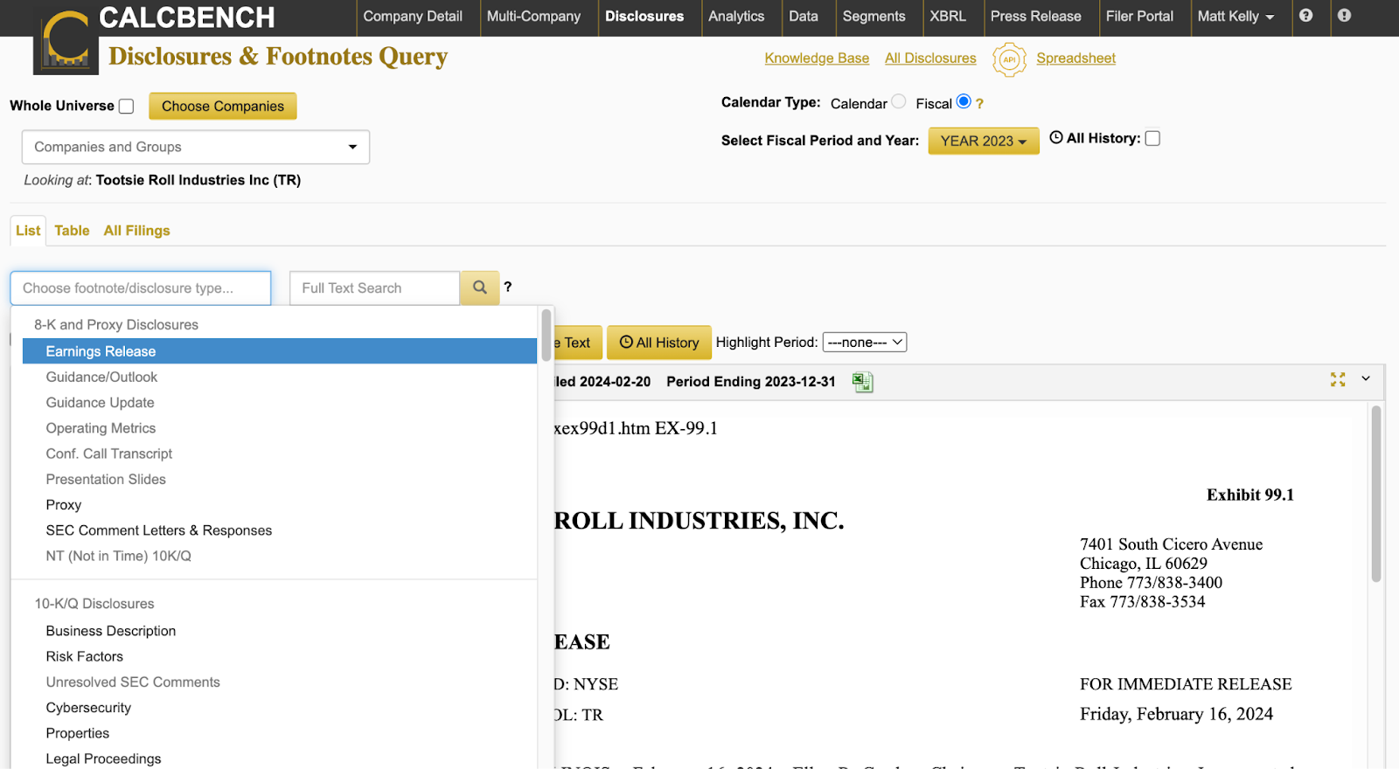Screen dimensions: 1399x769
Task: Toggle the Whole Universe checkbox
Action: coord(127,107)
